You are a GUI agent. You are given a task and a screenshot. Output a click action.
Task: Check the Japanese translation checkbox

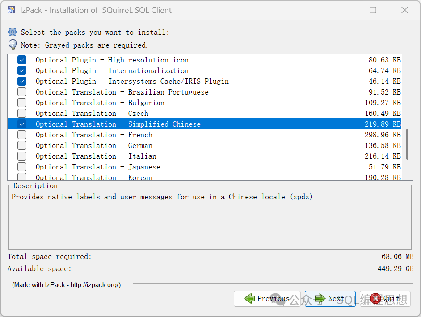[22, 167]
